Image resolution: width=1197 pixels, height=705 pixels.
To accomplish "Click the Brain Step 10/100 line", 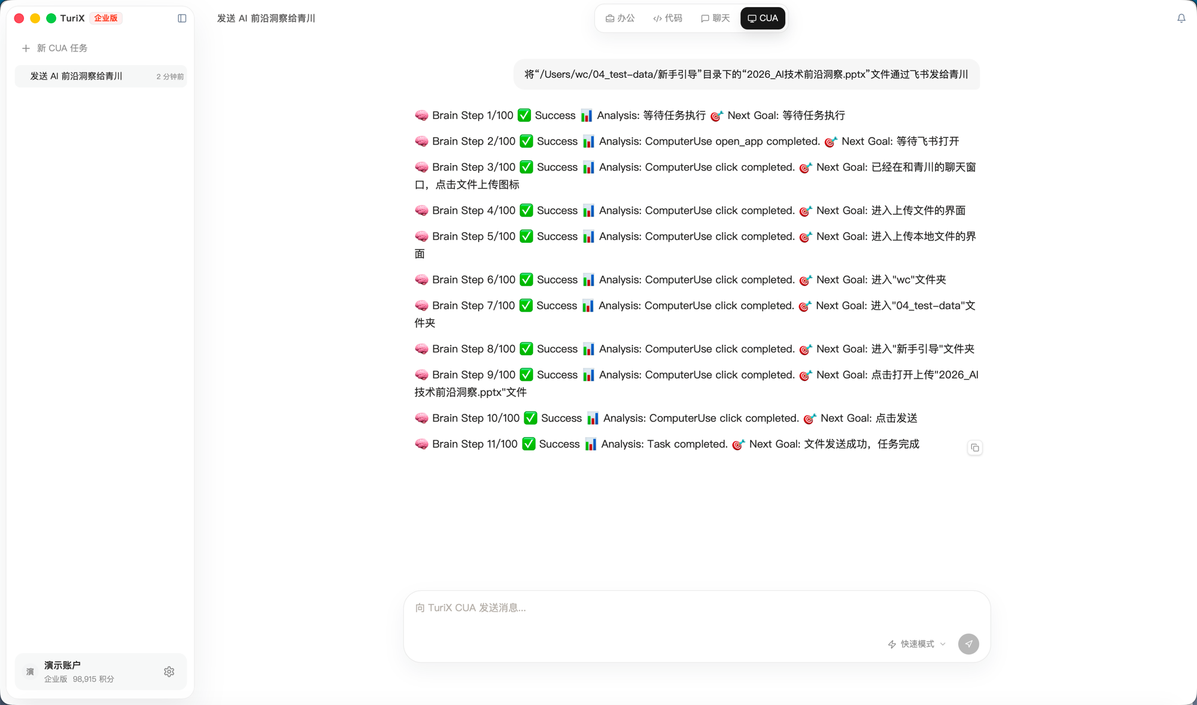I will [x=666, y=418].
